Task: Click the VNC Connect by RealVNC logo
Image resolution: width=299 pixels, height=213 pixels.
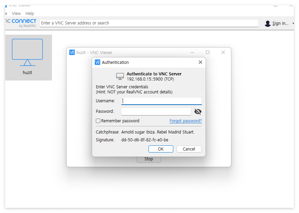Action: click(x=21, y=23)
